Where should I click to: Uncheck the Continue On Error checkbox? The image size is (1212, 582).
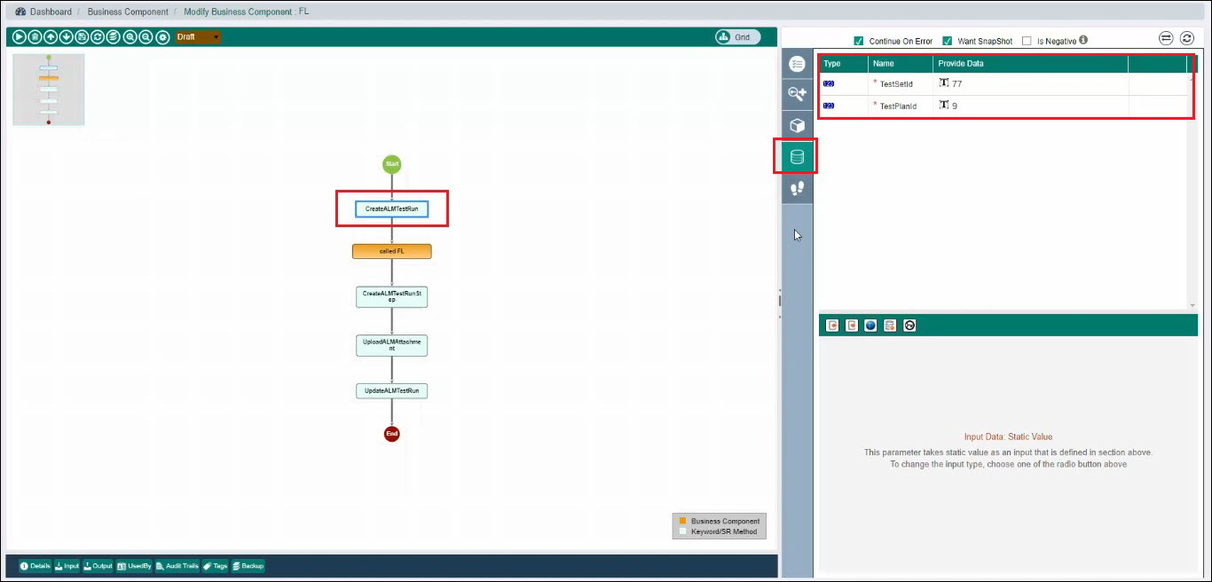(858, 41)
